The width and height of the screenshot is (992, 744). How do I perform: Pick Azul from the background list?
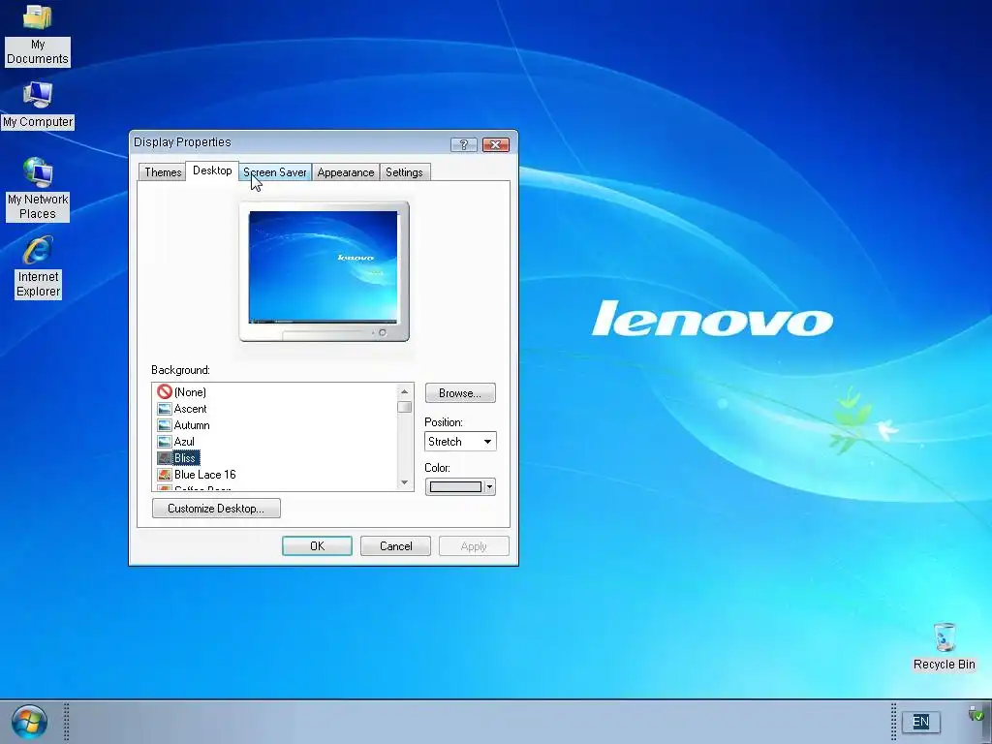[x=184, y=442]
